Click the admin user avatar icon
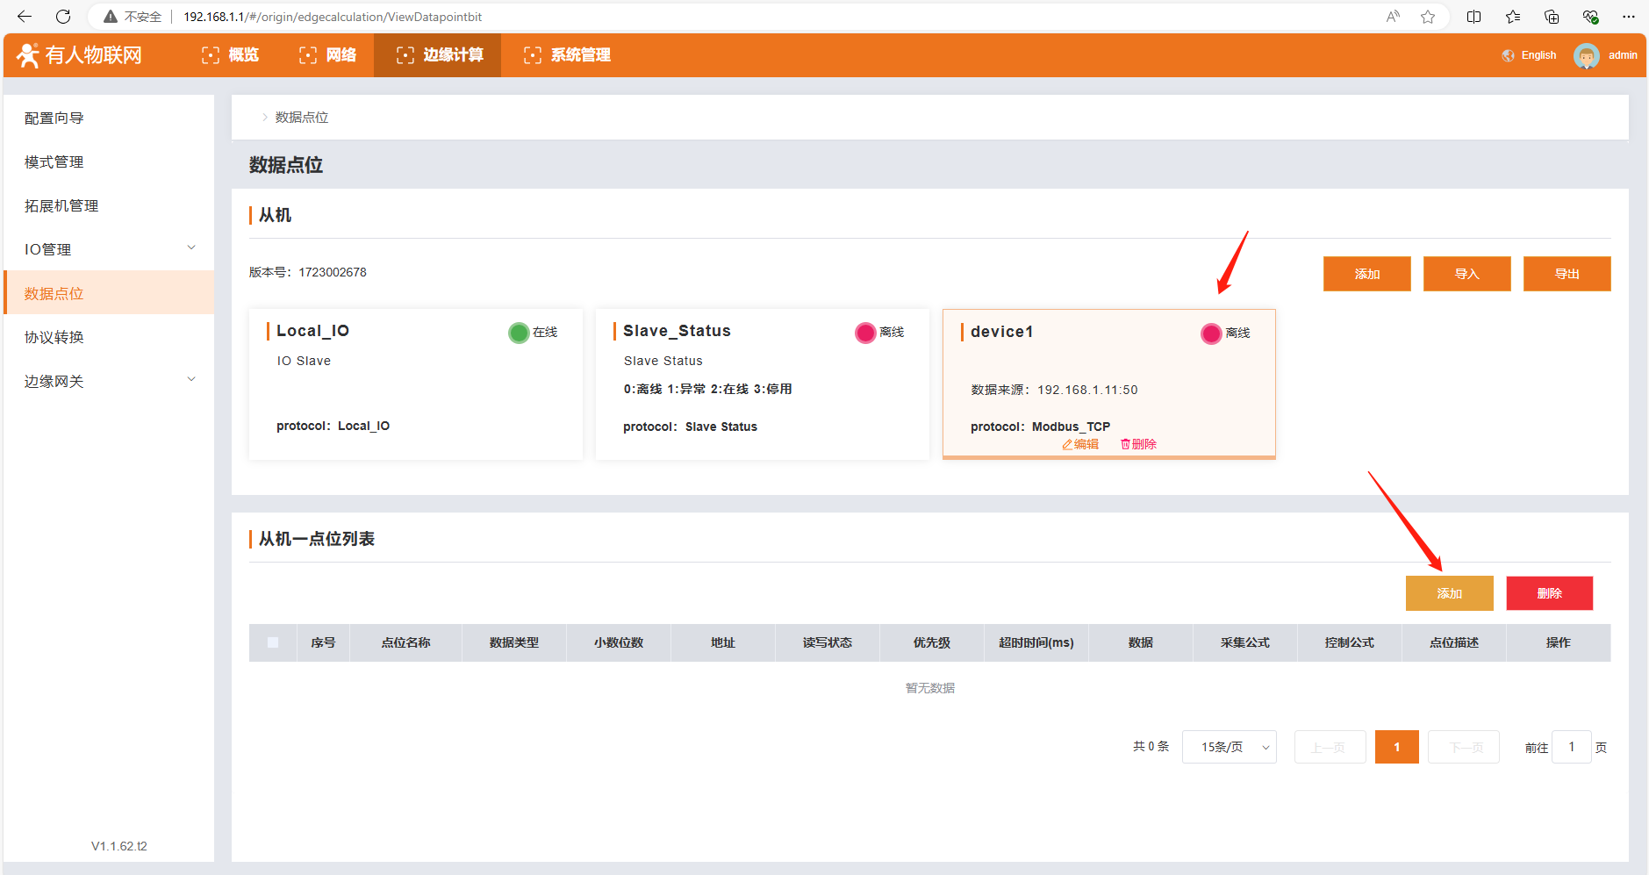This screenshot has height=875, width=1649. [1586, 55]
